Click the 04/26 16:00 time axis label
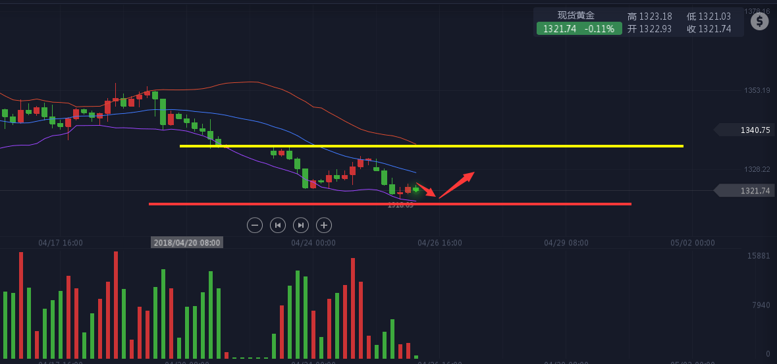This screenshot has width=777, height=364. point(440,243)
